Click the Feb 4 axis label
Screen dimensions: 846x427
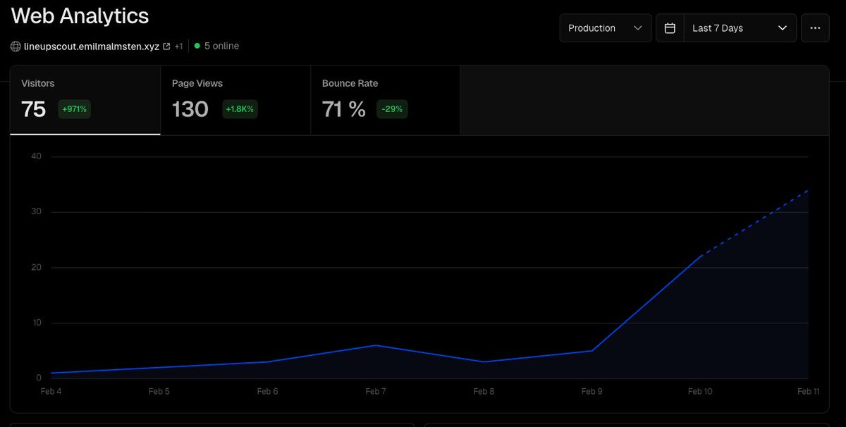[x=51, y=391]
